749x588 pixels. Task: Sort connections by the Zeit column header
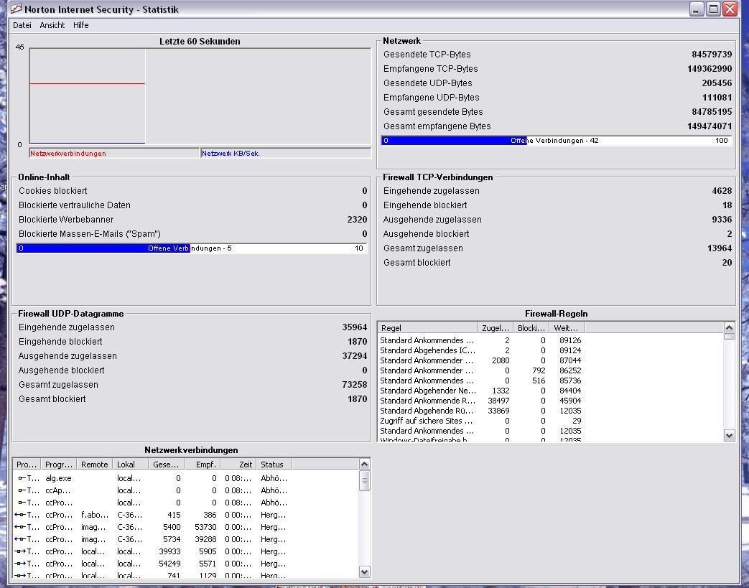(238, 465)
